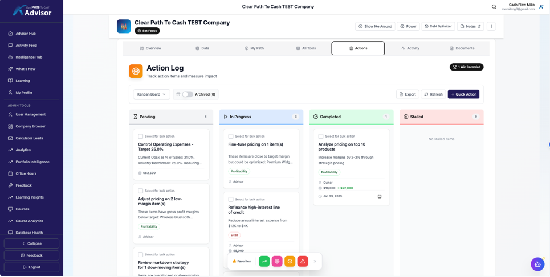Open Company Browser
Screen dimensions: 550x277
(31, 126)
